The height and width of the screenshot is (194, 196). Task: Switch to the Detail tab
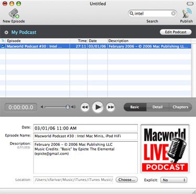[x=158, y=107]
